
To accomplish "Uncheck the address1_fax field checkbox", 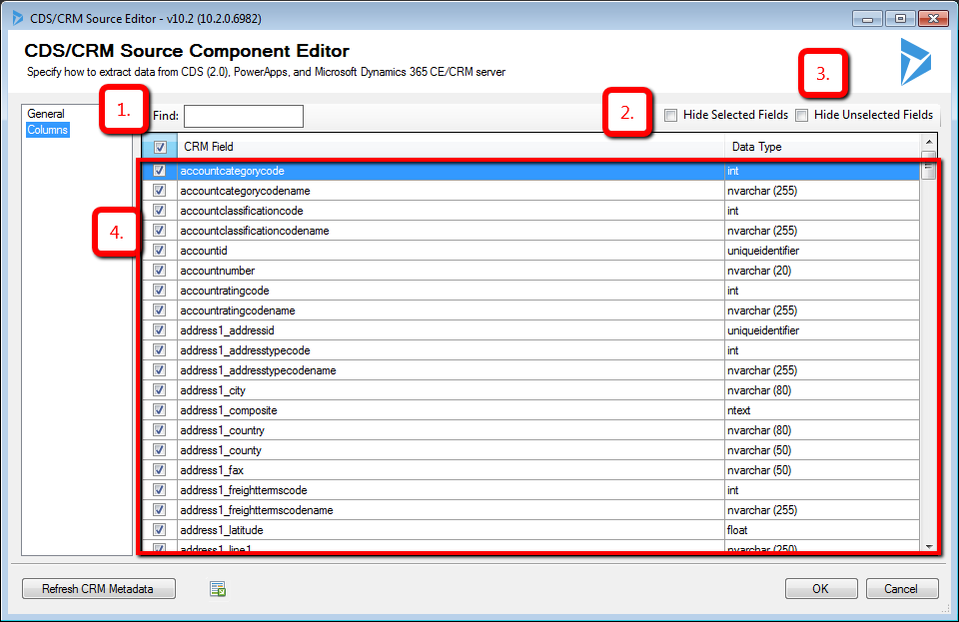I will [159, 470].
